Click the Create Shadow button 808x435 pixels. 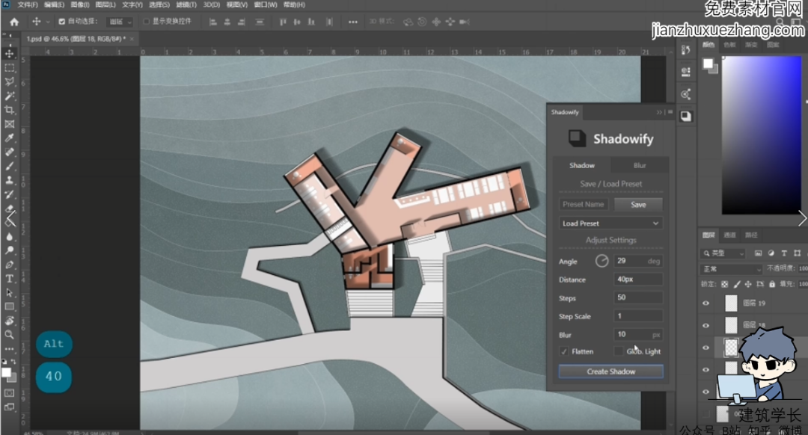tap(610, 371)
